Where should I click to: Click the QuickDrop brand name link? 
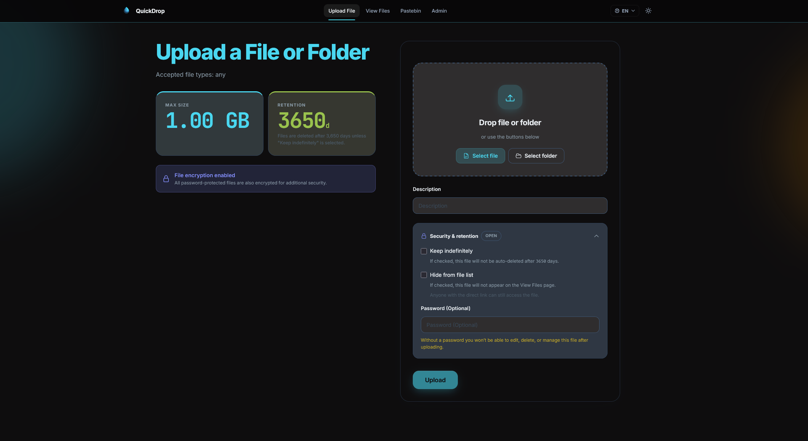click(150, 11)
